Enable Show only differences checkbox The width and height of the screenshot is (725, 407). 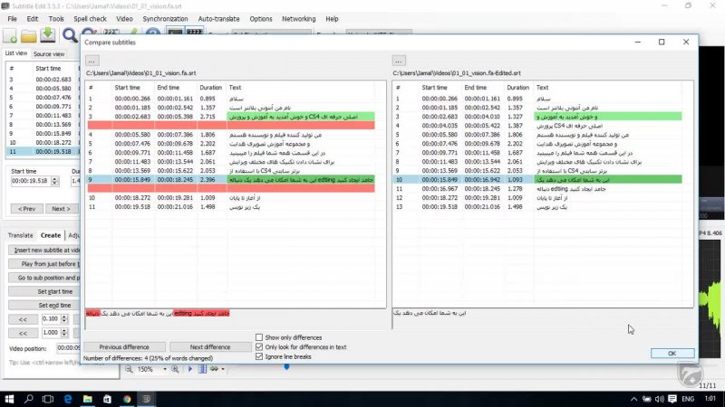point(260,337)
